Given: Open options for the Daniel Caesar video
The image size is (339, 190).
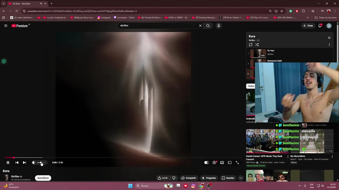Looking at the screenshot, I should pos(288,156).
